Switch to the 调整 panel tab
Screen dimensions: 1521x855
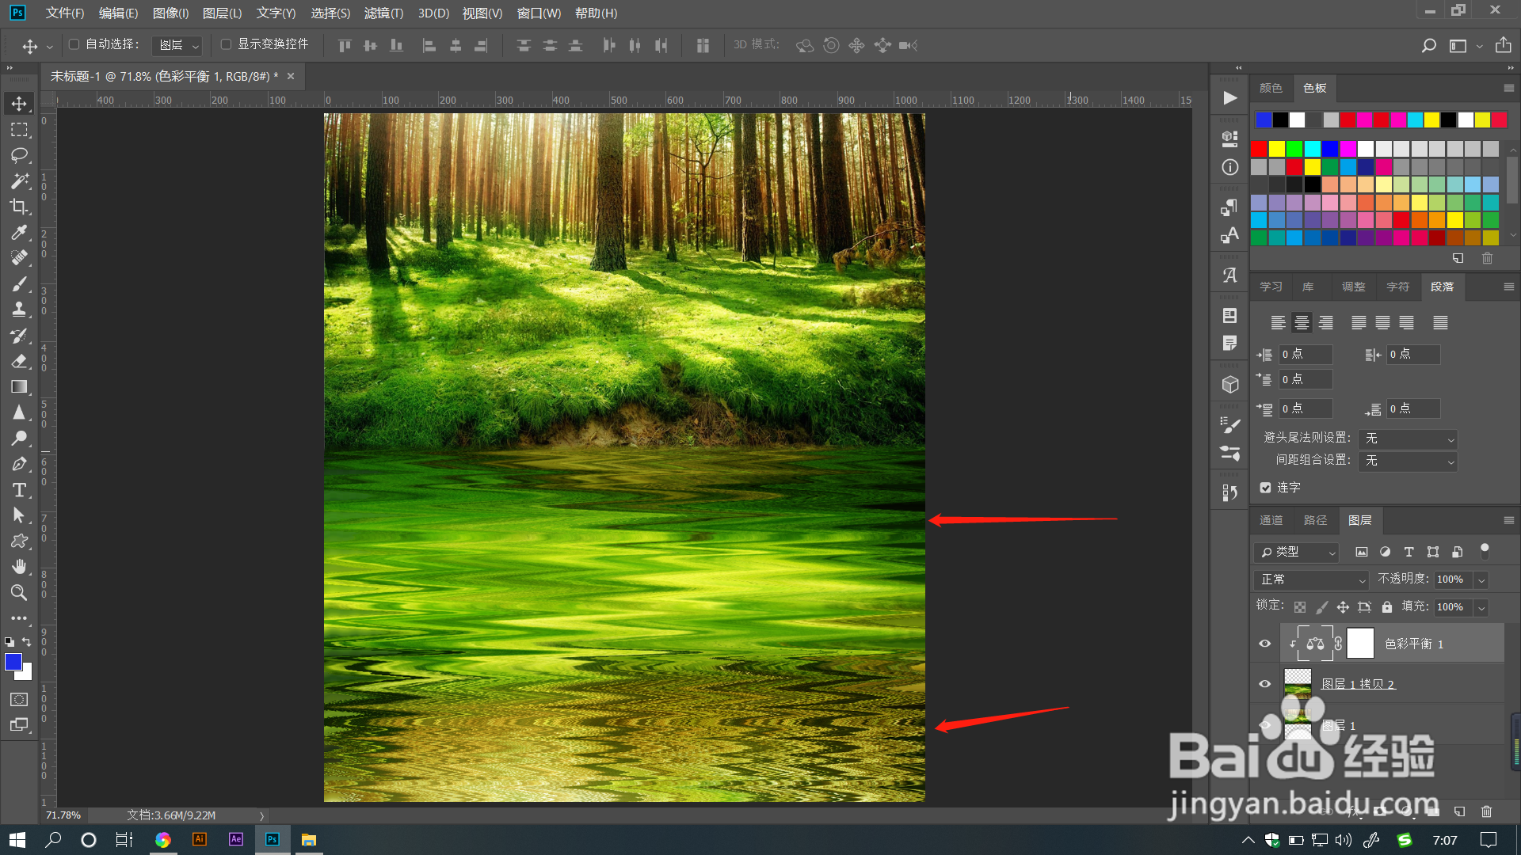(1353, 287)
